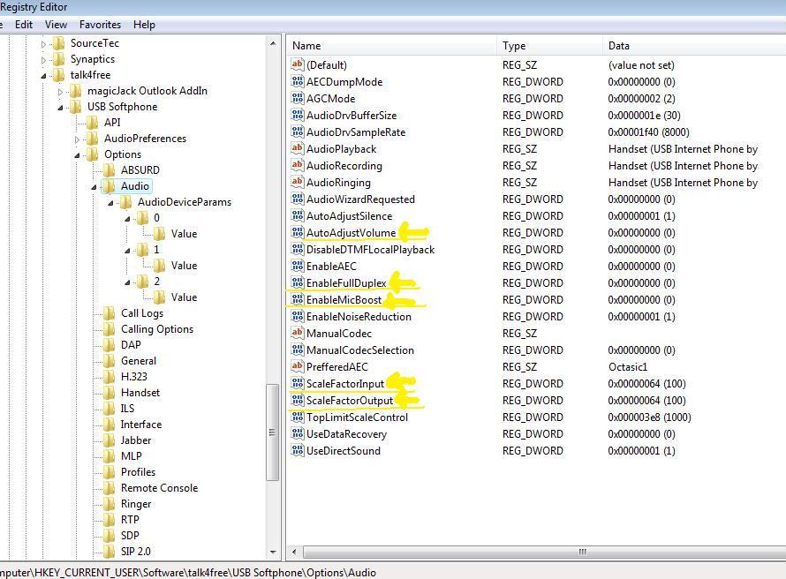Open the View menu

point(56,25)
